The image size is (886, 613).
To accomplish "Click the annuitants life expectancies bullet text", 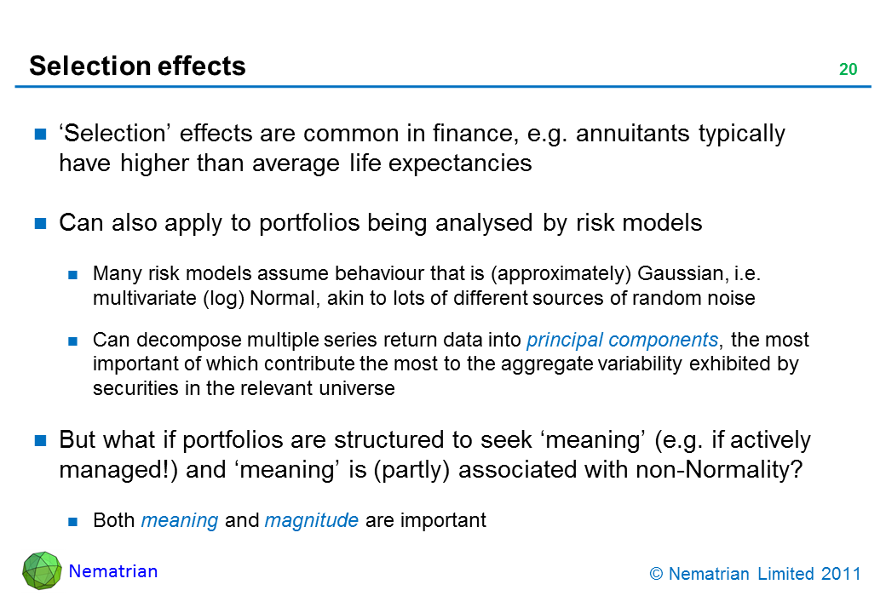I will coord(422,148).
